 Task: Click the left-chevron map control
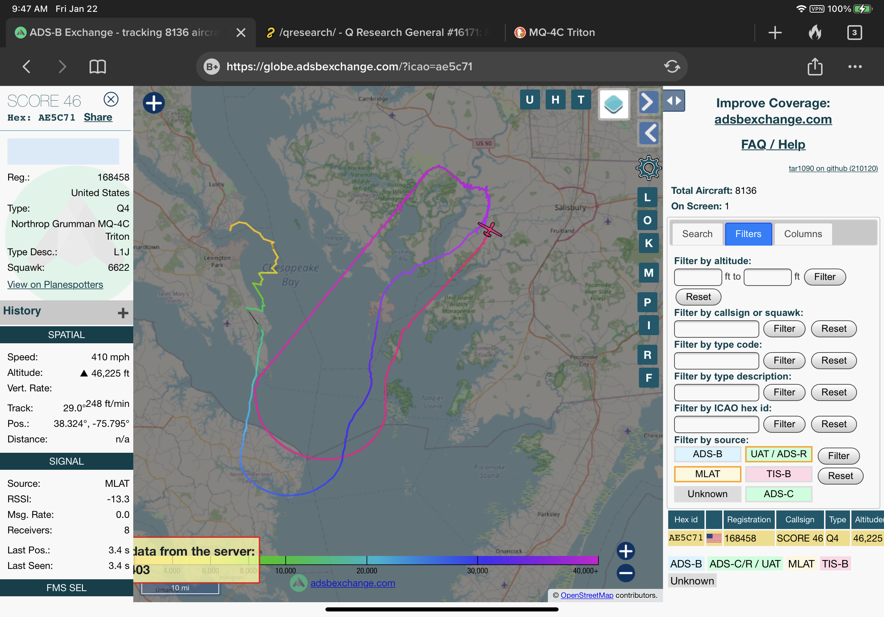pos(649,133)
